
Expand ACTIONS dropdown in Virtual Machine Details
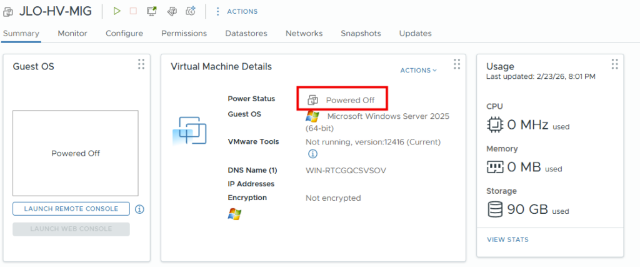418,71
